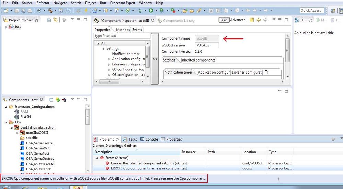The image size is (343, 189).
Task: Click the hammer Build icon
Action: tap(50, 10)
